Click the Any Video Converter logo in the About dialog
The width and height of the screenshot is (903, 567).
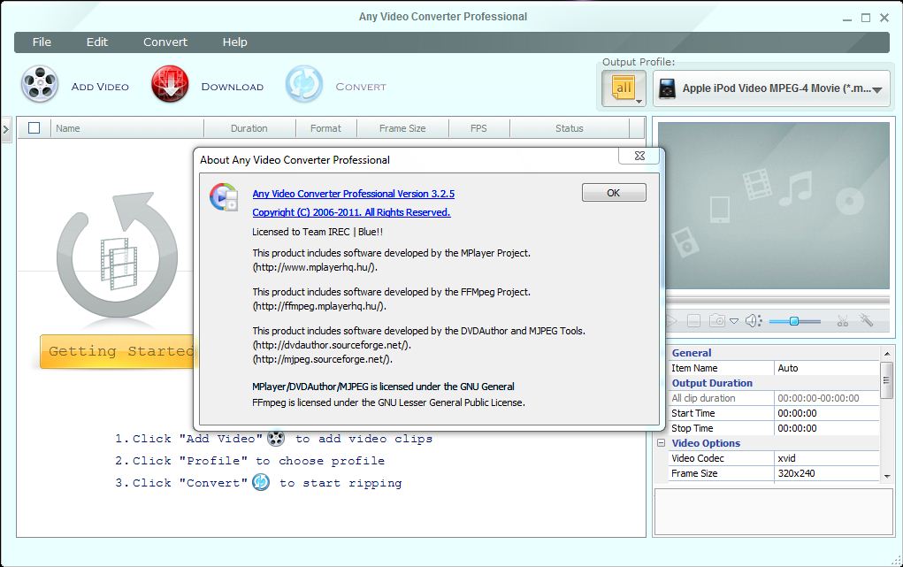(224, 197)
